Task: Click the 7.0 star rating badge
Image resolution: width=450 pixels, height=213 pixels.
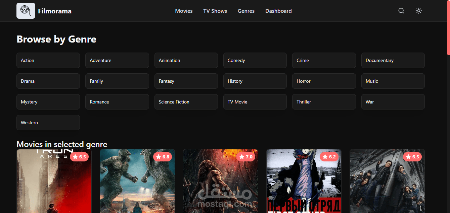Action: tap(246, 157)
